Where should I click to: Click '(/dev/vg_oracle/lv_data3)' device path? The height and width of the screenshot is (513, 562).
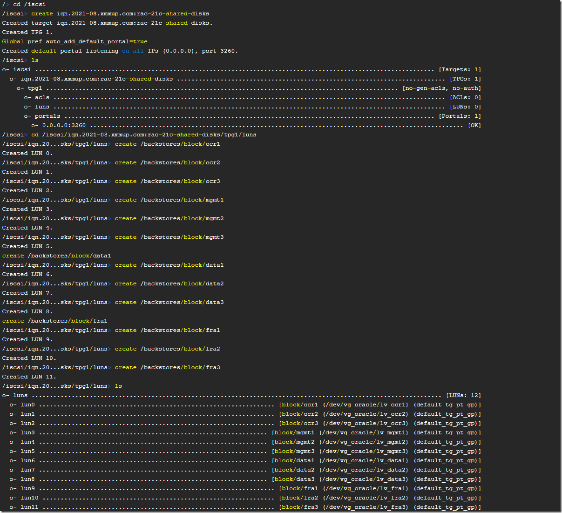[364, 479]
